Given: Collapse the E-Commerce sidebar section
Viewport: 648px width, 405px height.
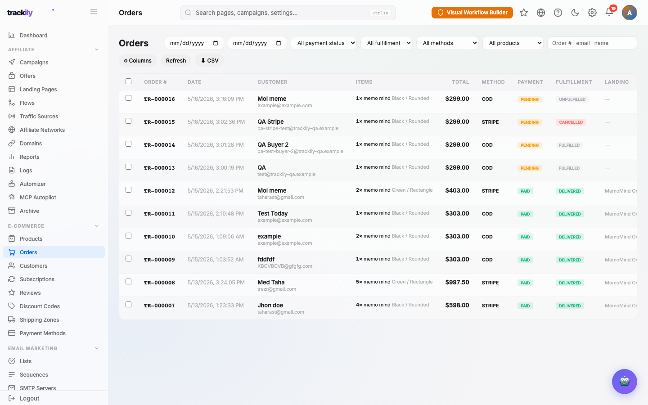Looking at the screenshot, I should point(97,226).
